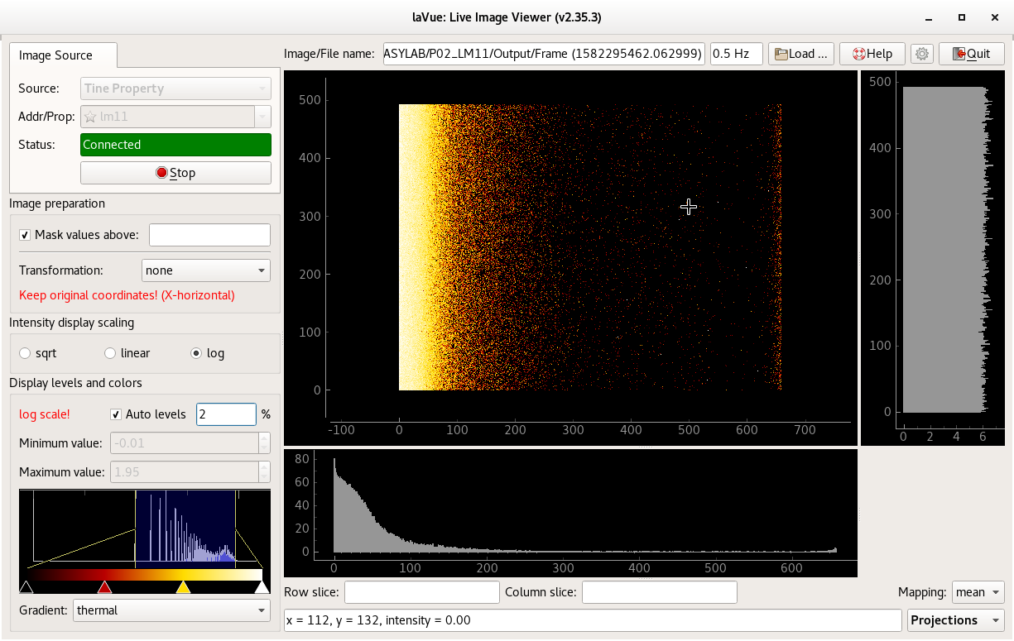Click the star favorite icon beside lm11
The image size is (1014, 641).
90,117
